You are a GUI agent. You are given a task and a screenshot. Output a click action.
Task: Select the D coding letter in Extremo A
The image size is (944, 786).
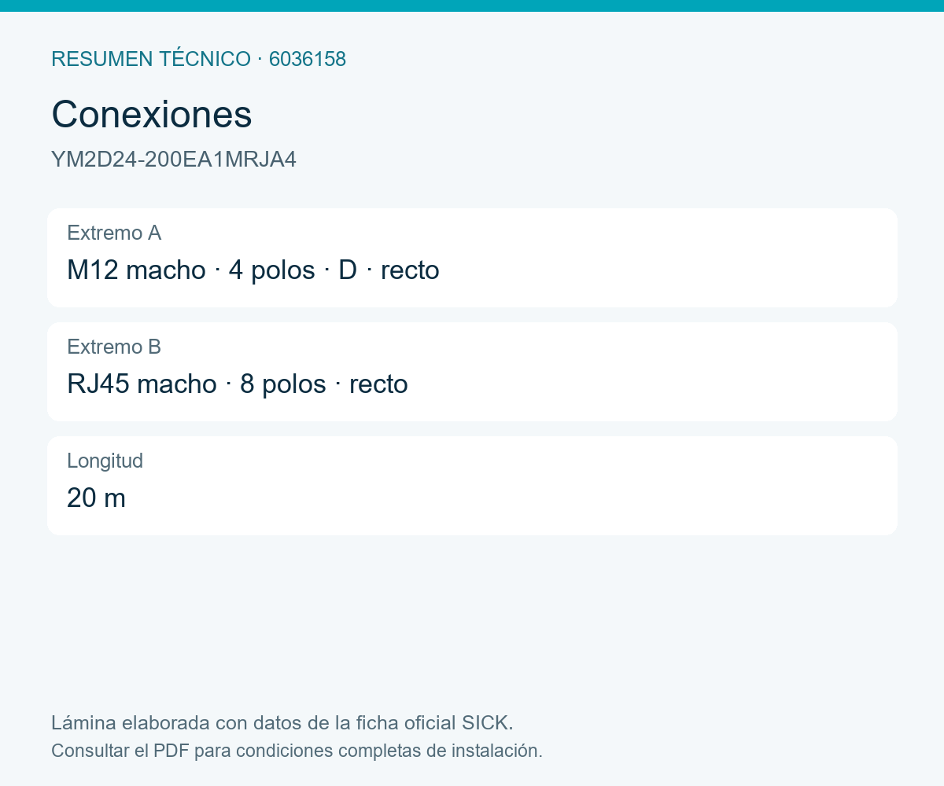point(348,270)
